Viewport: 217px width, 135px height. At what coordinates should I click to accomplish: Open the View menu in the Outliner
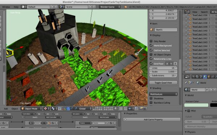[x=195, y=12]
